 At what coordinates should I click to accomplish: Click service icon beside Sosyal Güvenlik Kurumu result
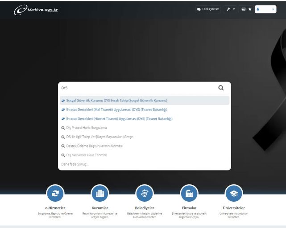(x=63, y=101)
